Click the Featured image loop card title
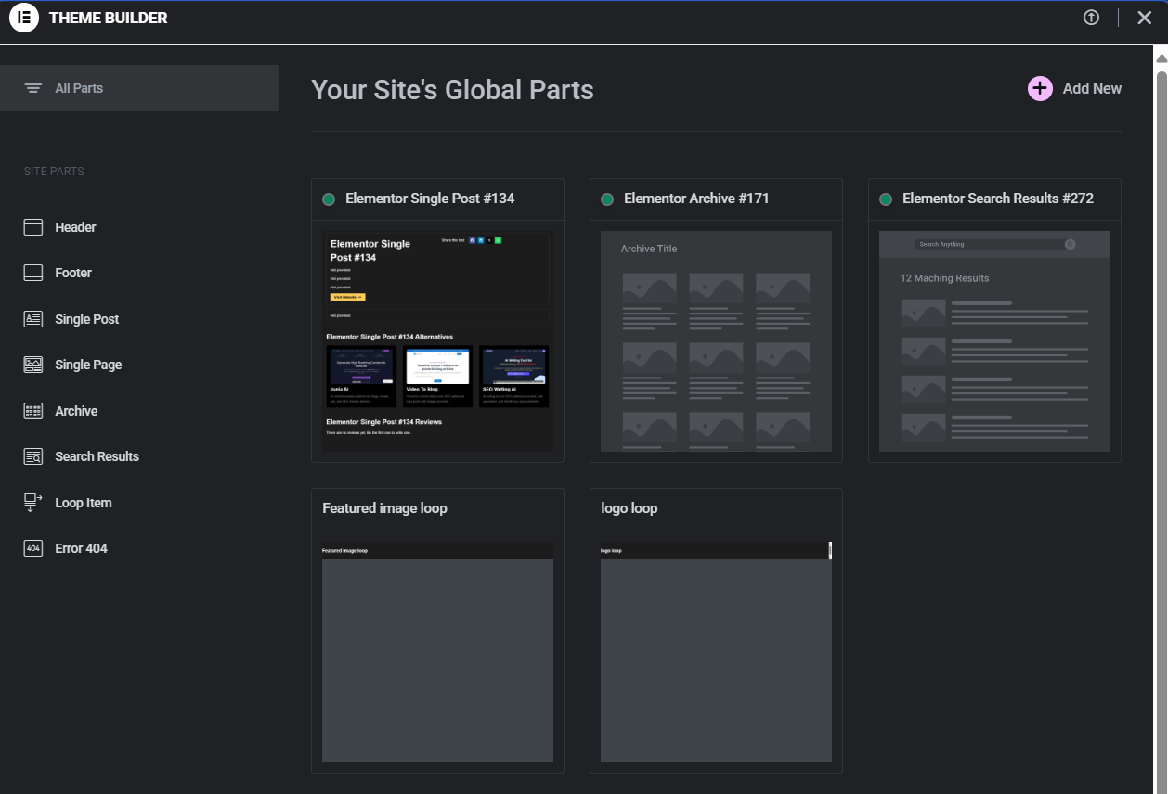The width and height of the screenshot is (1168, 794). tap(384, 508)
